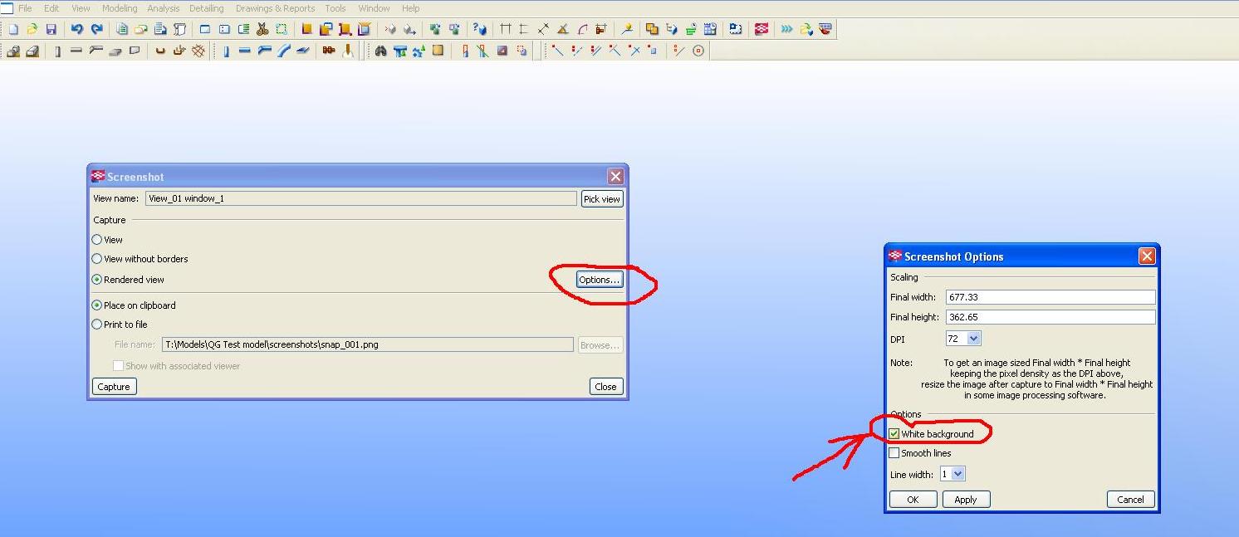
Task: Uncheck the 'White background' checkbox
Action: (894, 434)
